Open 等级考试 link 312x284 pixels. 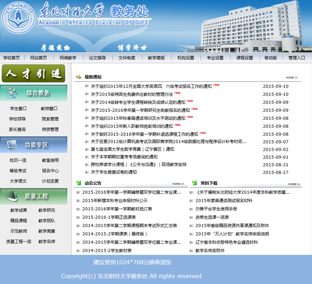click(x=18, y=171)
